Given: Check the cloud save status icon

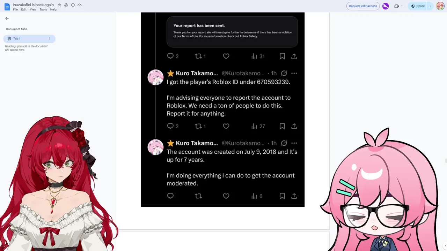Looking at the screenshot, I should [x=79, y=5].
